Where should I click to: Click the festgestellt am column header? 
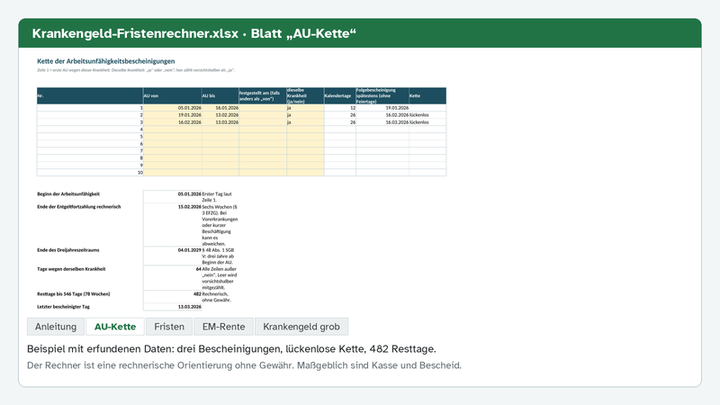[263, 95]
